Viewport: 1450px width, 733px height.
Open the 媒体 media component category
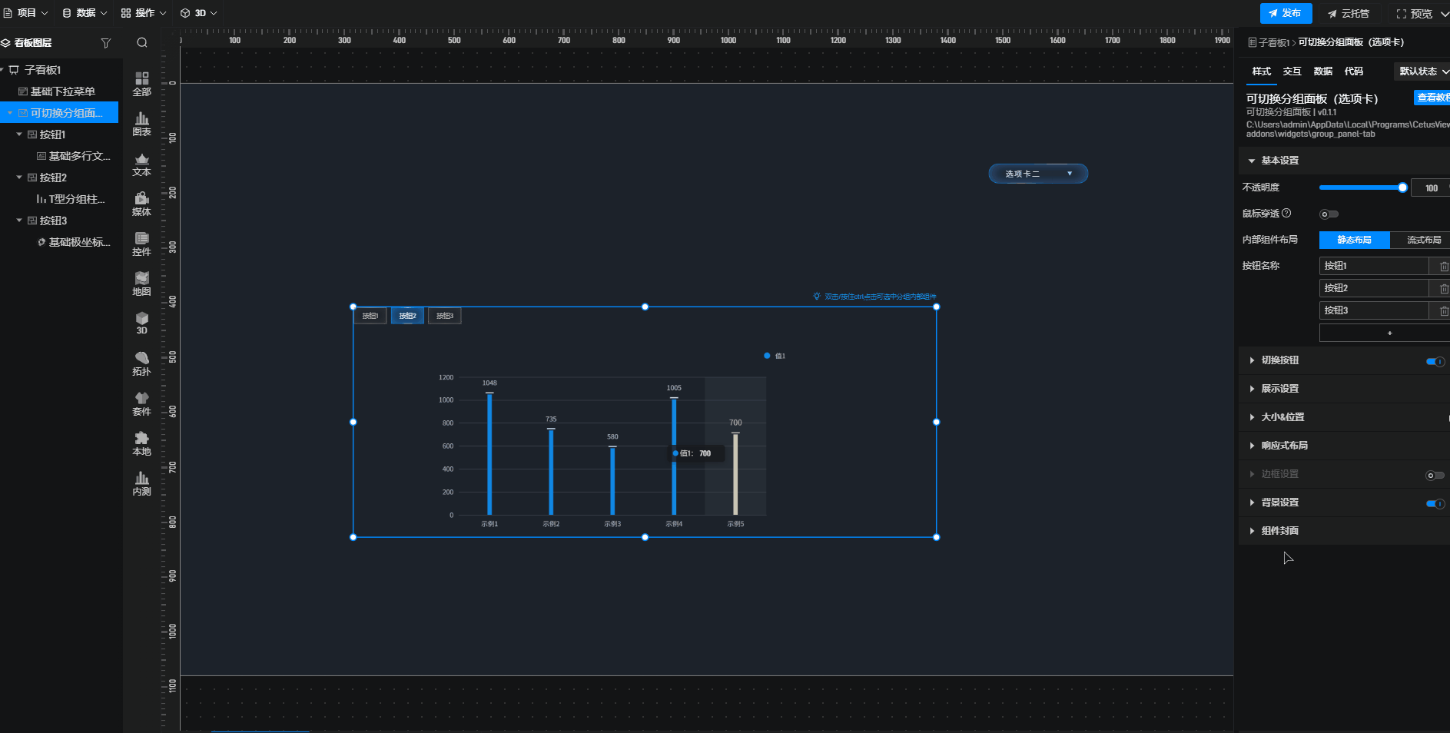(141, 204)
